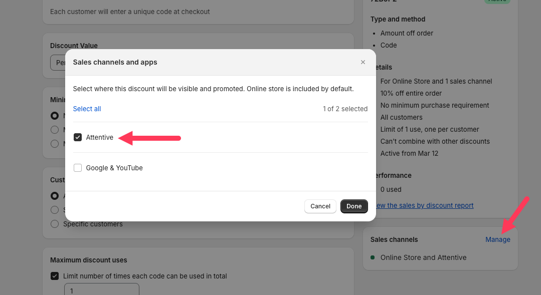
Task: Click the Active status badge
Action: point(496,2)
